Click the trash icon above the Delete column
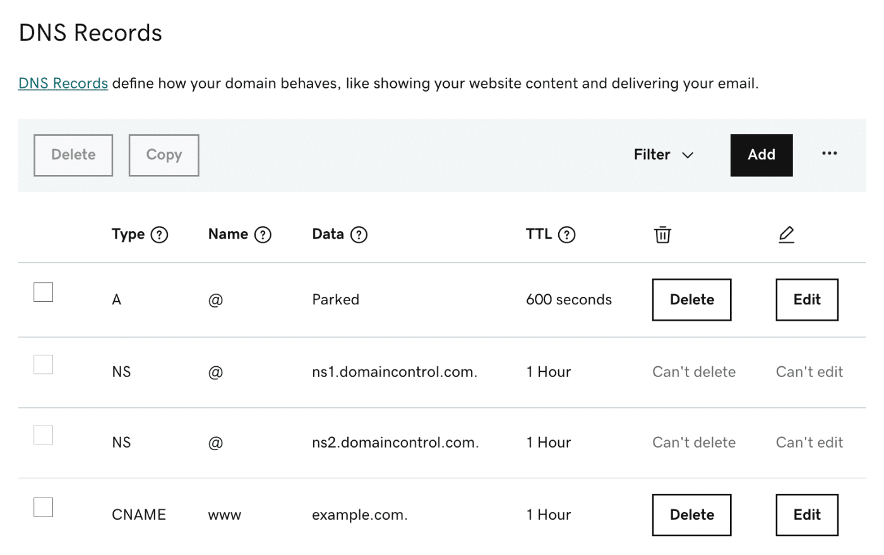884x555 pixels. pyautogui.click(x=662, y=234)
